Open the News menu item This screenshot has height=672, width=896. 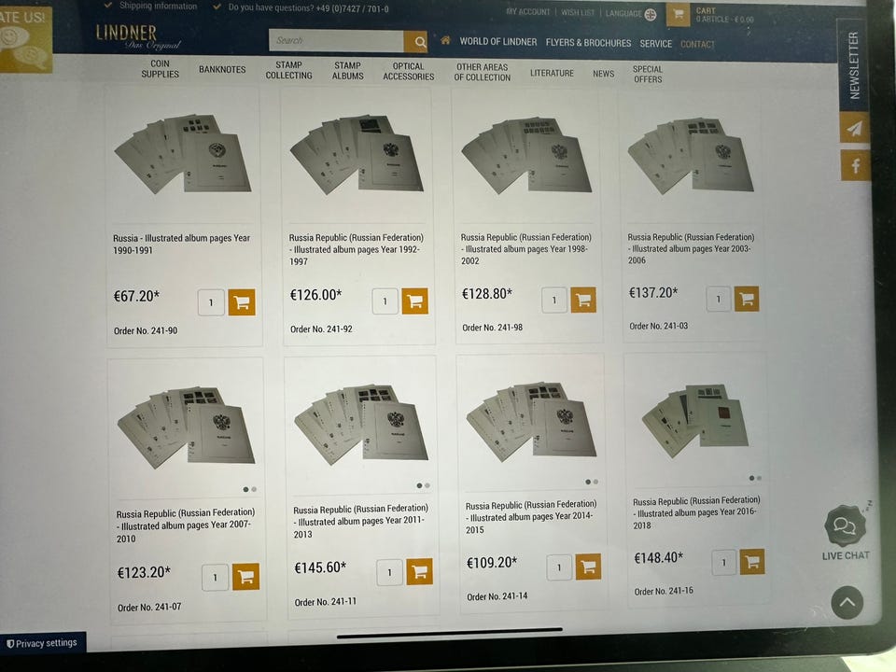(604, 73)
